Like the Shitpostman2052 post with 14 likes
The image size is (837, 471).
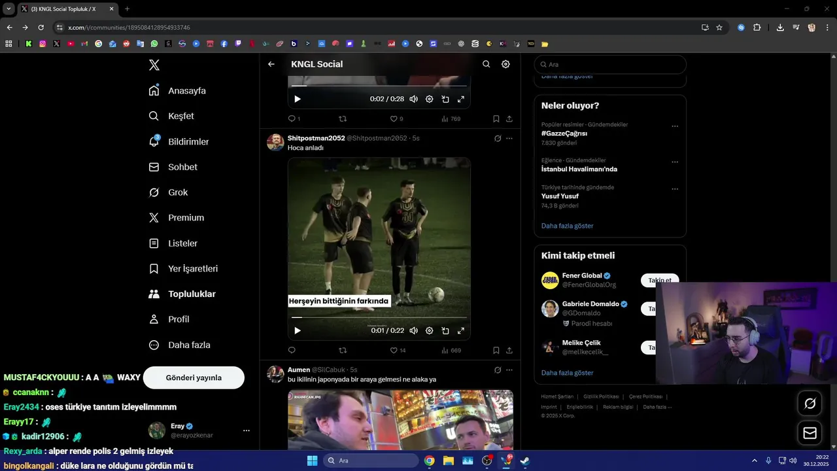click(x=398, y=351)
